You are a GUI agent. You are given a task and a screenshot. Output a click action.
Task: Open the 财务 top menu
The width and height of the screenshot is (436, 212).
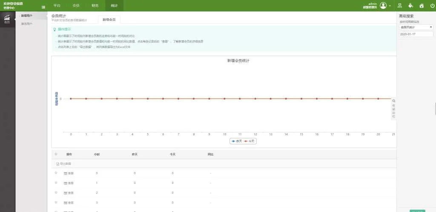(x=95, y=6)
